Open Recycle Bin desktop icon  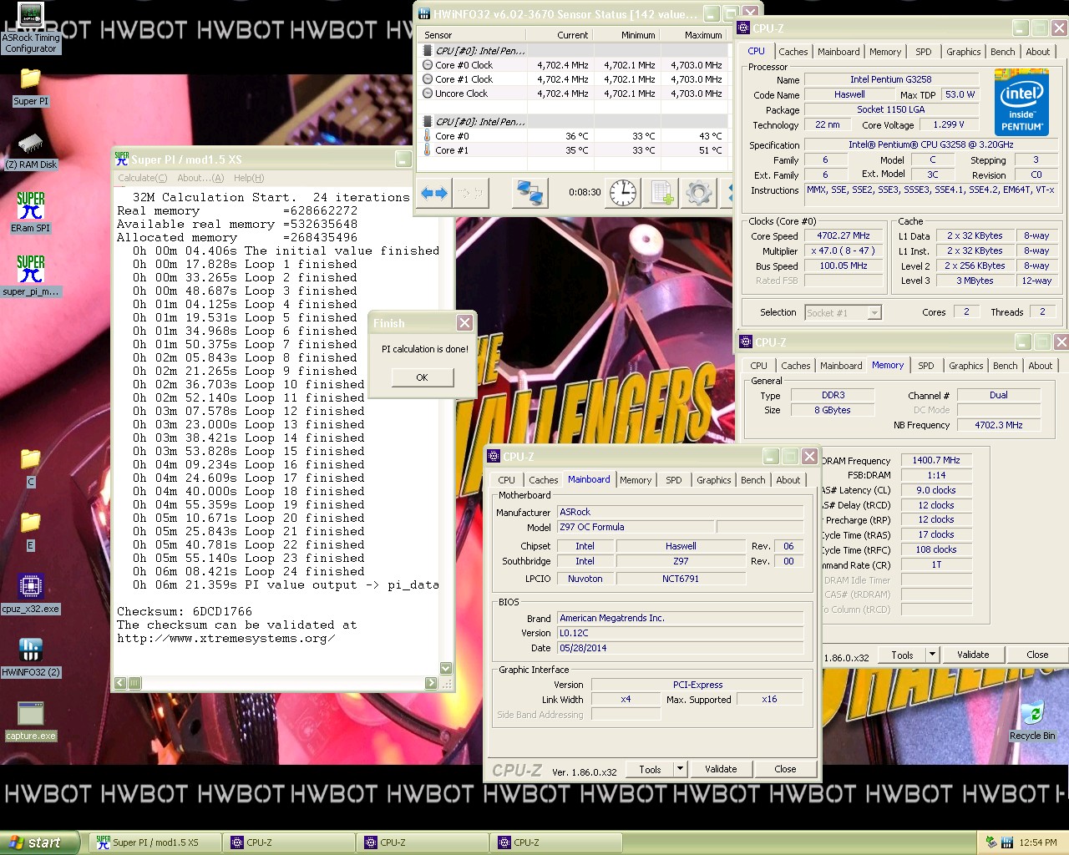1032,721
